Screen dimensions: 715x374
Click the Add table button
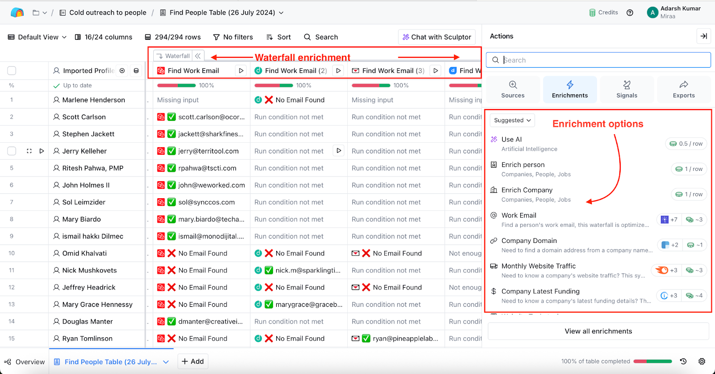coord(193,361)
